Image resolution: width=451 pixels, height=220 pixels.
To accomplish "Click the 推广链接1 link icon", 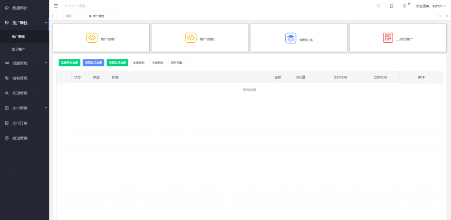I will (92, 38).
